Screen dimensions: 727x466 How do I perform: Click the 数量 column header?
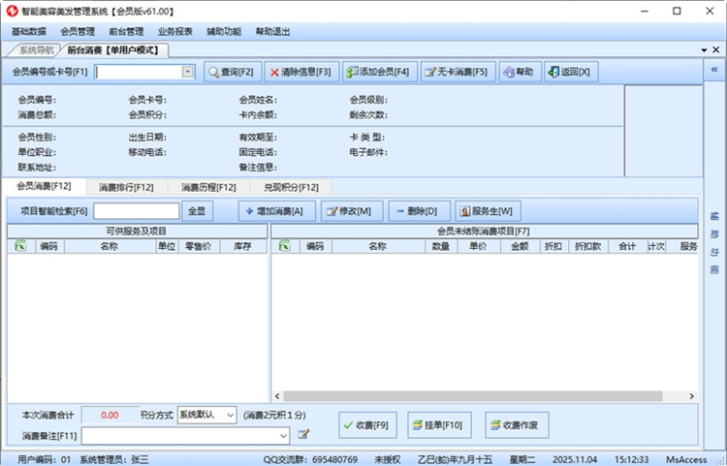point(440,246)
